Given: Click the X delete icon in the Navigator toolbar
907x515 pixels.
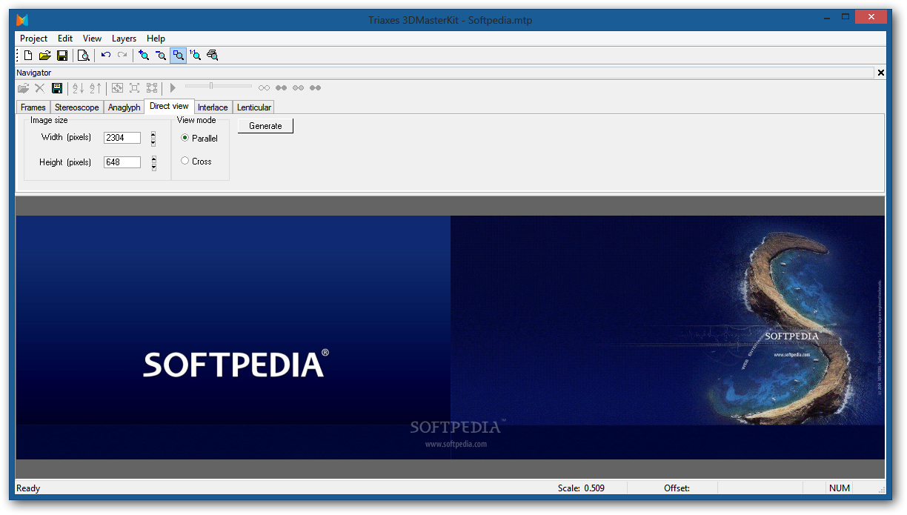Looking at the screenshot, I should click(x=40, y=88).
